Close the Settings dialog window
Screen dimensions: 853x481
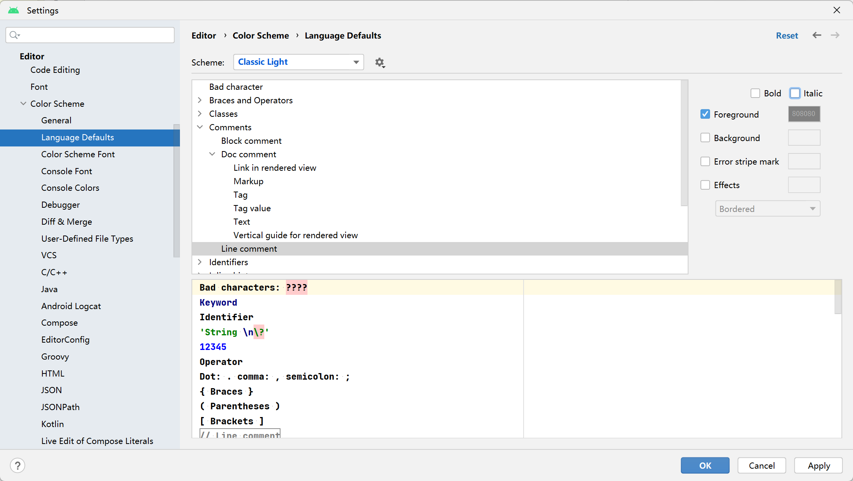tap(837, 10)
